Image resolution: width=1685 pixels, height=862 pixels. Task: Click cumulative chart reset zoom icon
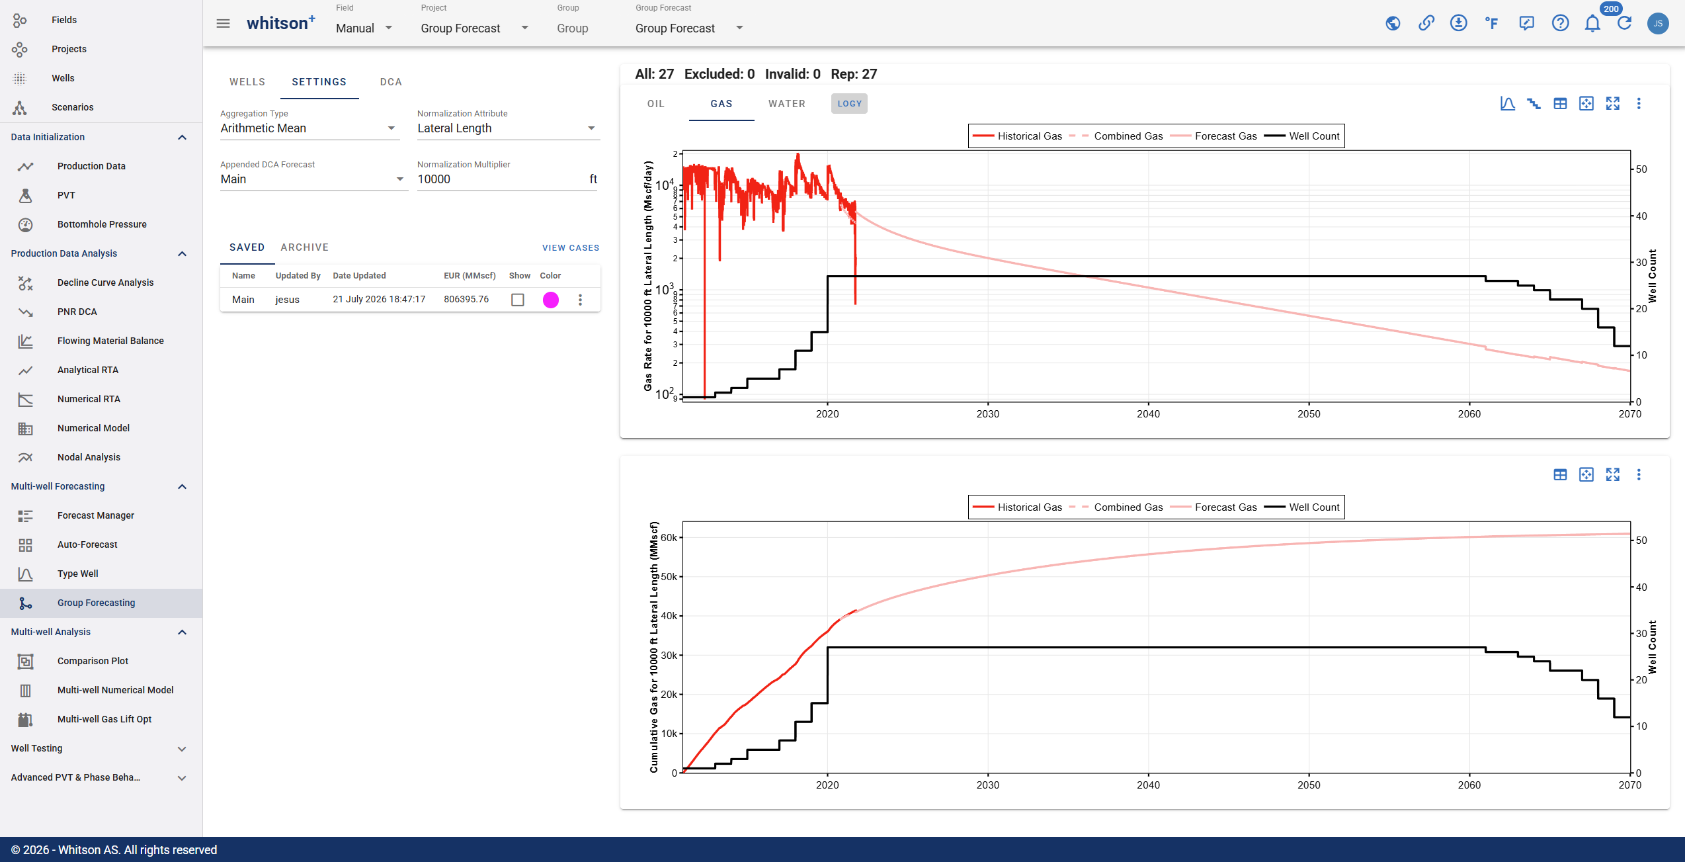(x=1586, y=475)
